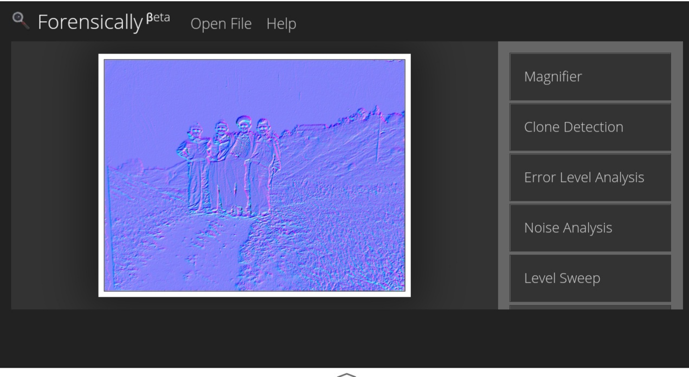Image resolution: width=689 pixels, height=377 pixels.
Task: Activate the Level Sweep tool
Action: click(x=590, y=278)
